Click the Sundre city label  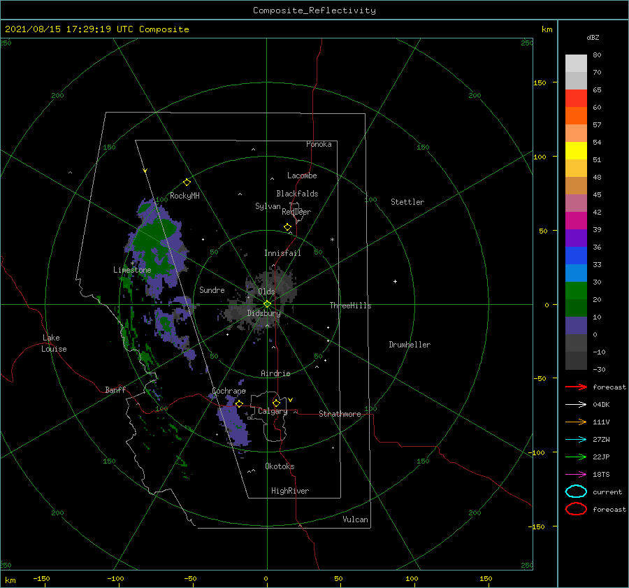point(212,289)
